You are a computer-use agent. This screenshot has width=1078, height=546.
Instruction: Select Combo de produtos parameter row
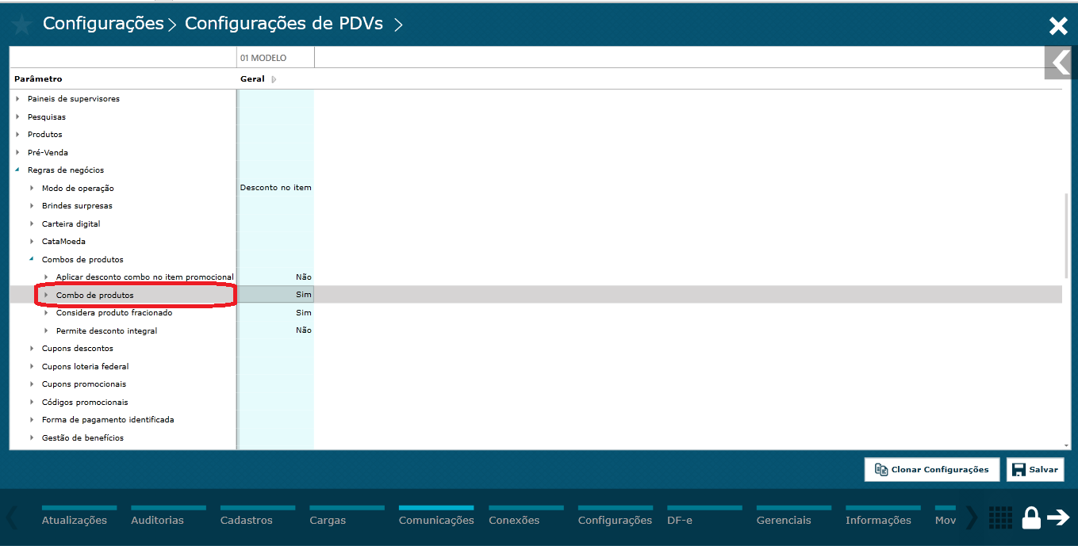pyautogui.click(x=535, y=295)
